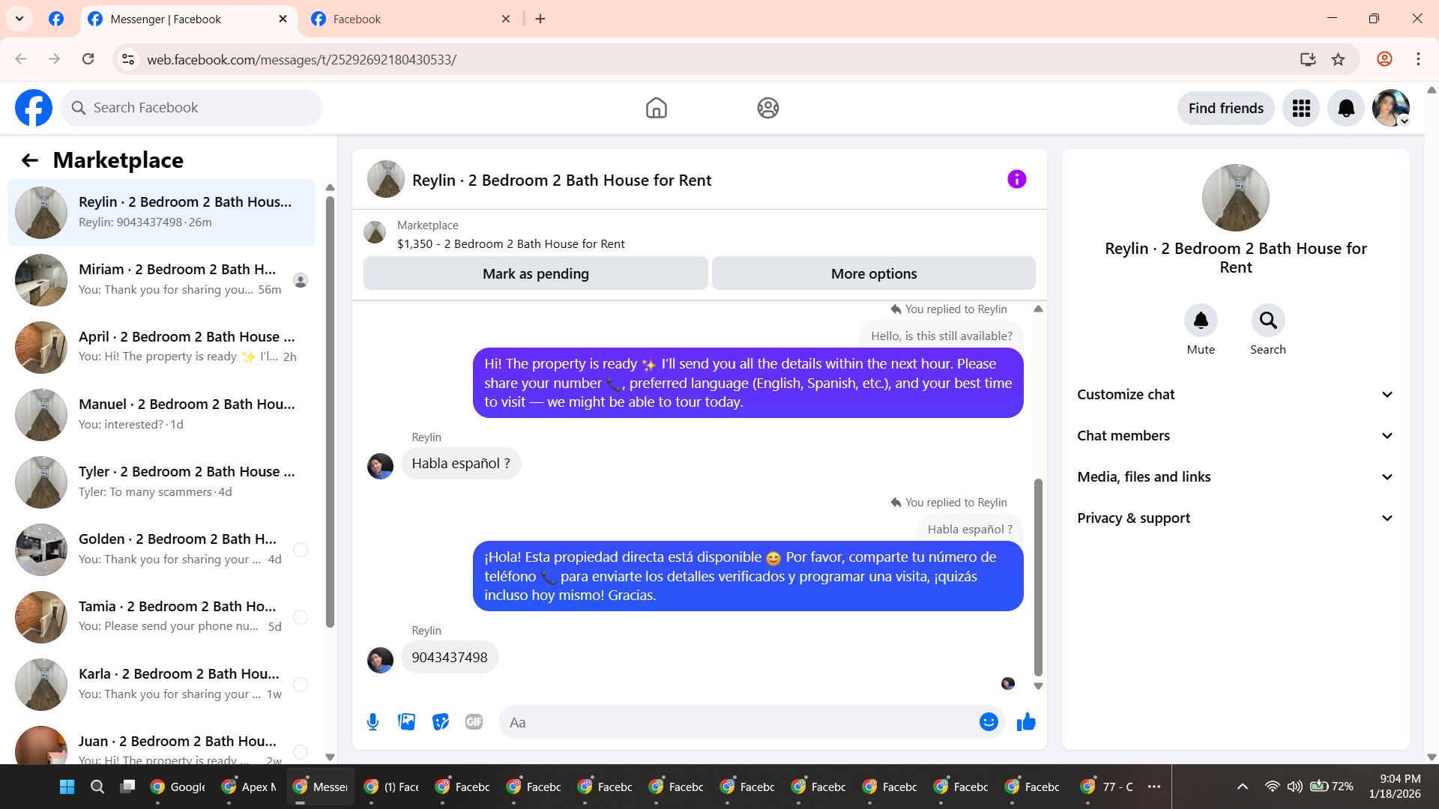Search within the conversation
This screenshot has height=809, width=1439.
pyautogui.click(x=1267, y=321)
